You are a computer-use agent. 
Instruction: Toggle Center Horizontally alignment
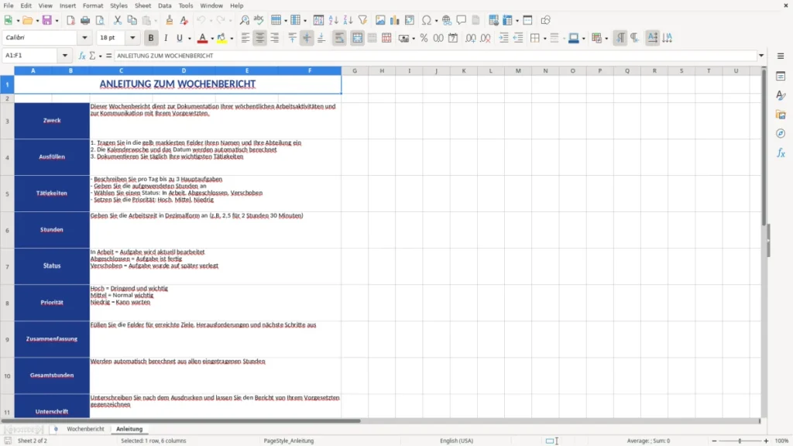point(260,38)
